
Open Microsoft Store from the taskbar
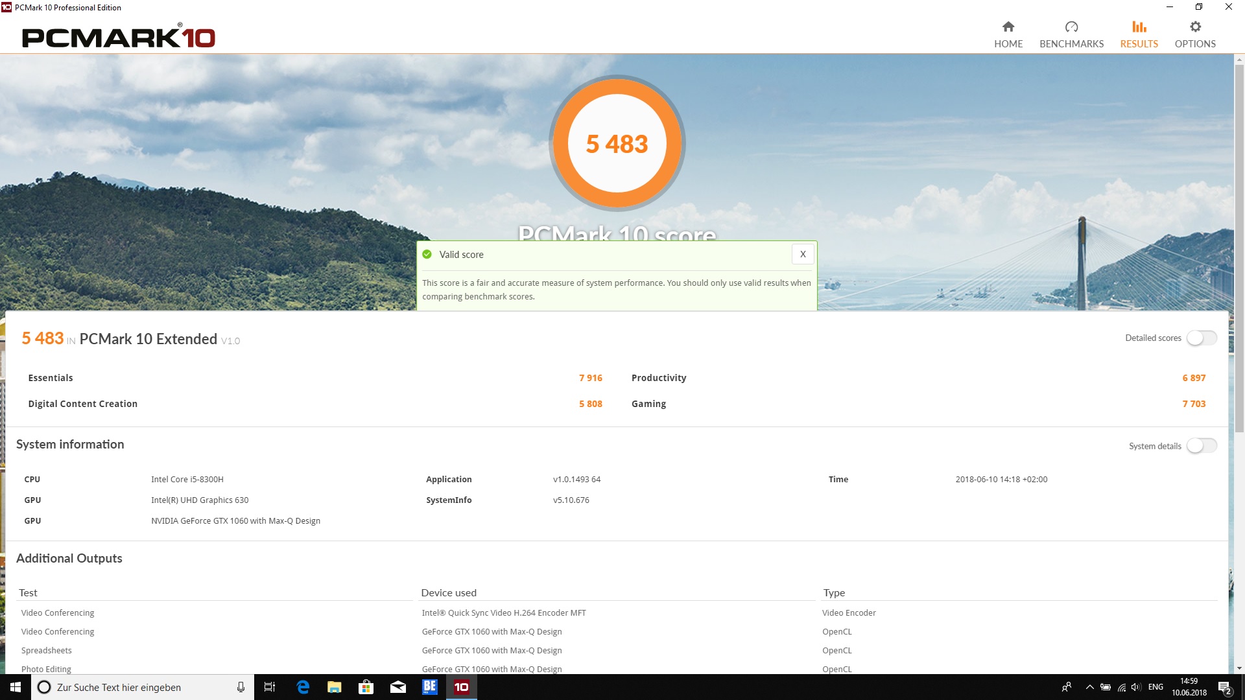[366, 687]
